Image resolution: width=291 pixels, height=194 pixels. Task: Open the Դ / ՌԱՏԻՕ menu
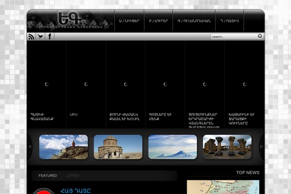tap(229, 21)
